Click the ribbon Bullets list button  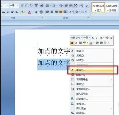point(48,6)
